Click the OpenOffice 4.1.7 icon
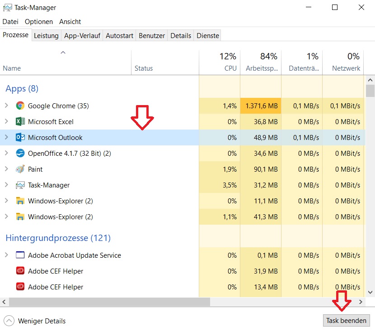 (20, 153)
